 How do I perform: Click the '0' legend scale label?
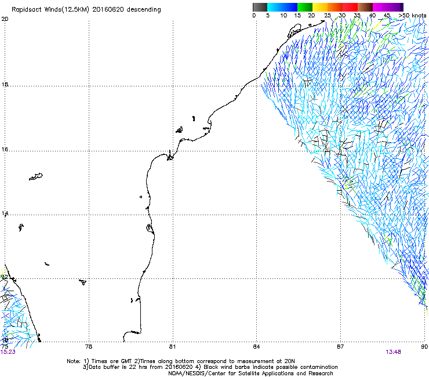pyautogui.click(x=254, y=15)
